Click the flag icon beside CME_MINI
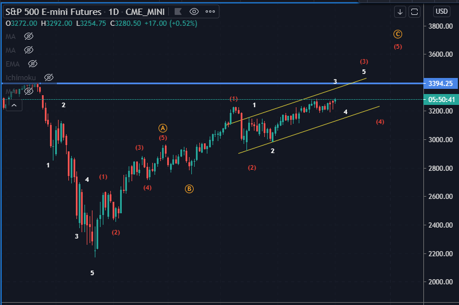Screen dimensions: 459x305 click(178, 11)
